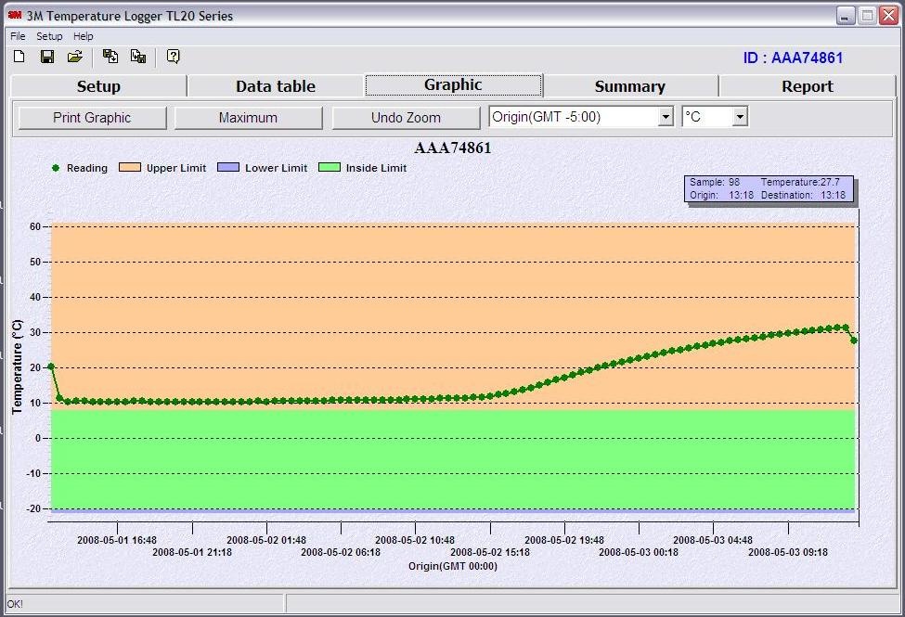Click the Inside Limit legend text

[x=376, y=168]
